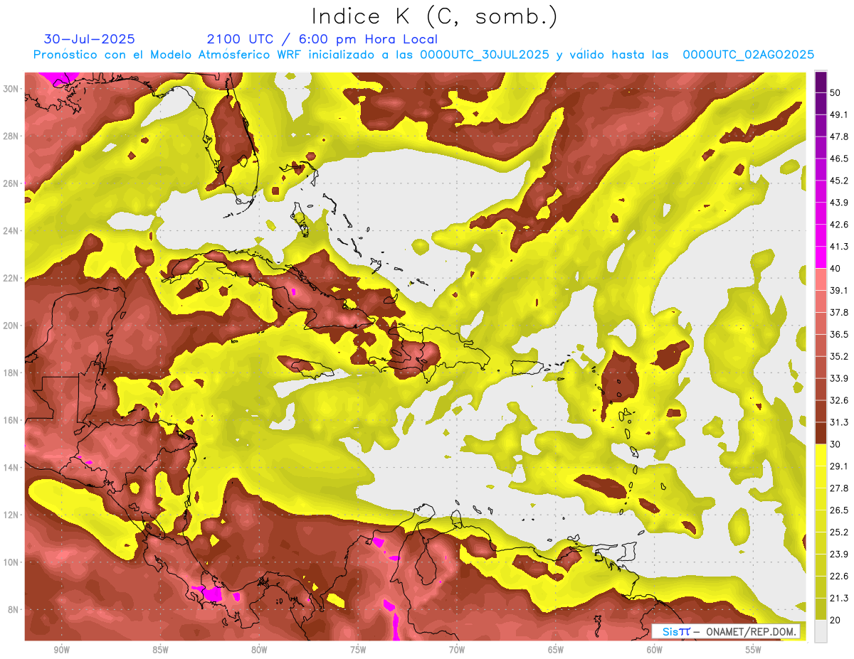Viewport: 854px width, 659px height.
Task: Click the colorbar value 41.3
Action: 838,247
